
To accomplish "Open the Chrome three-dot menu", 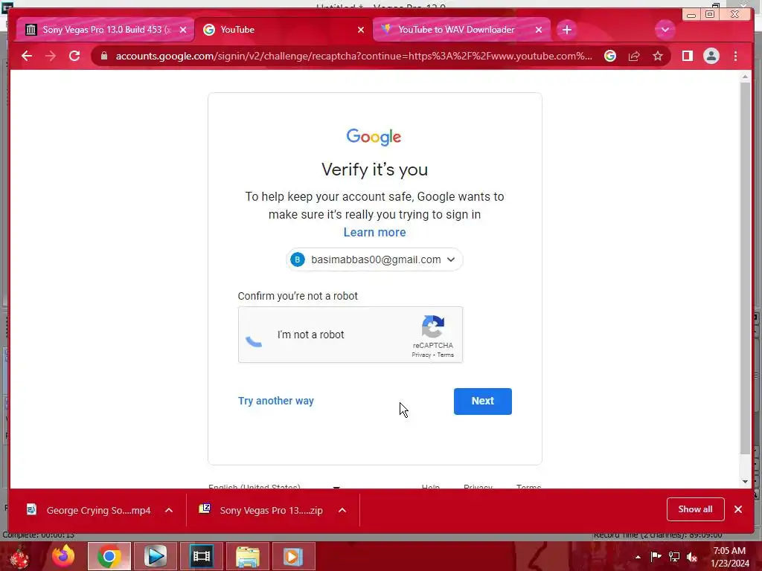I will coord(735,56).
